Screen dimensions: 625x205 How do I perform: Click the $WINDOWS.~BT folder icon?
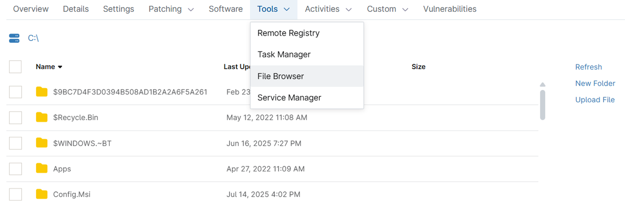(42, 143)
